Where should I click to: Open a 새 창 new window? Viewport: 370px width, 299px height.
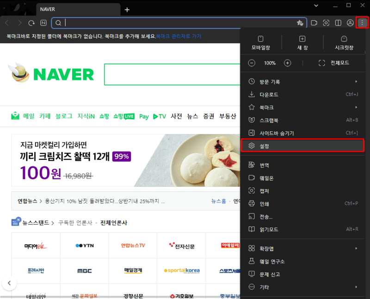click(x=302, y=43)
